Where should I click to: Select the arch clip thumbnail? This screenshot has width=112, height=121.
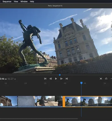[x=9, y=101]
